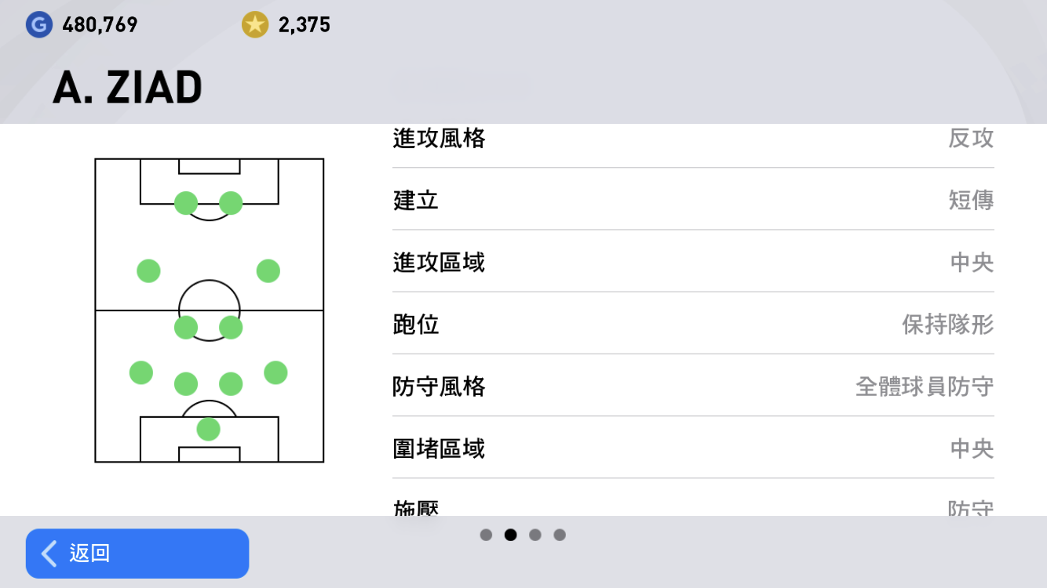
Task: Select the left striker dot
Action: click(x=186, y=203)
